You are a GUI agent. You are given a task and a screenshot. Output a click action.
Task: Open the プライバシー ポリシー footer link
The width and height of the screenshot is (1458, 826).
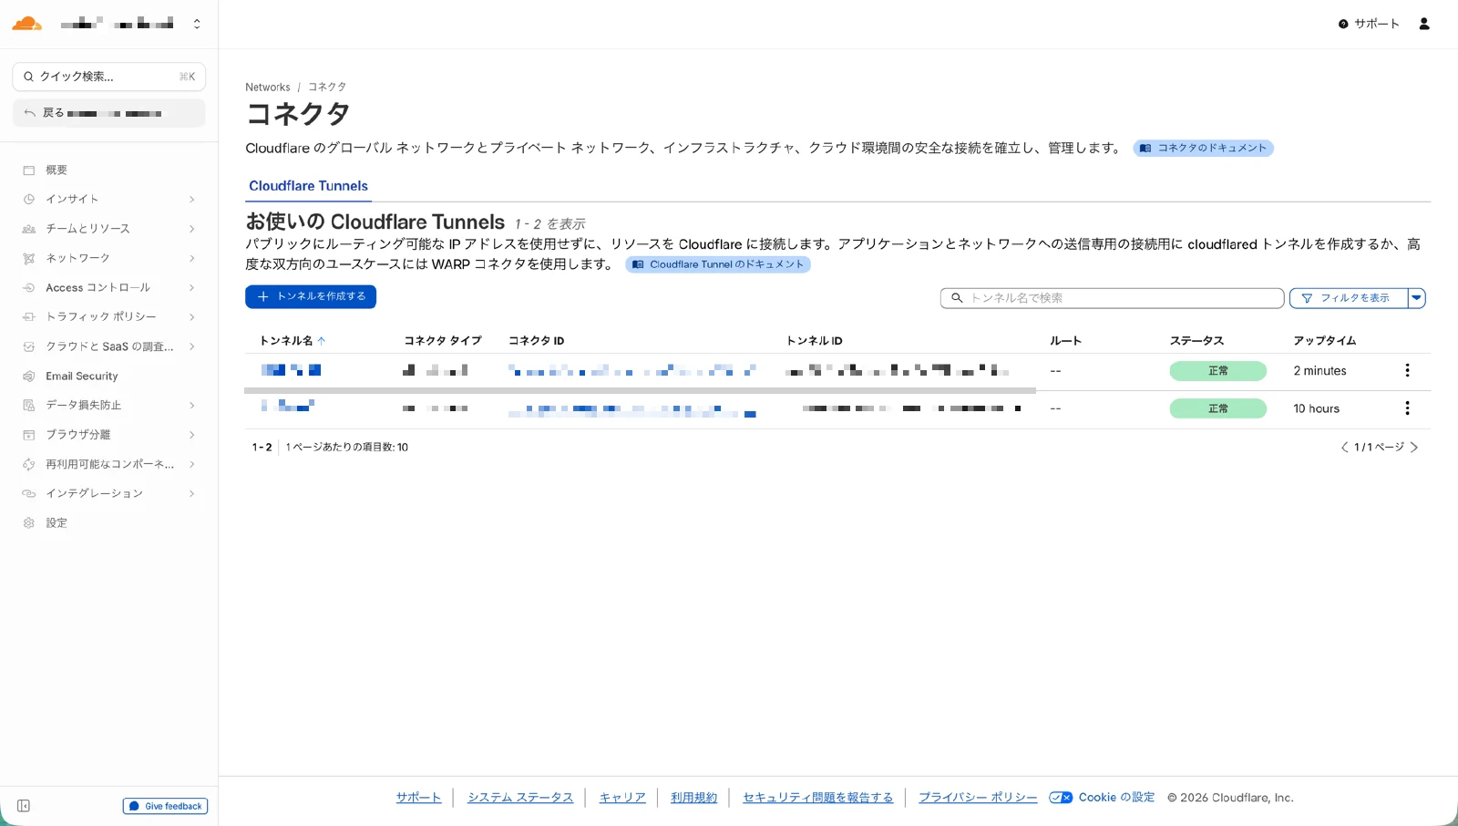click(x=976, y=797)
